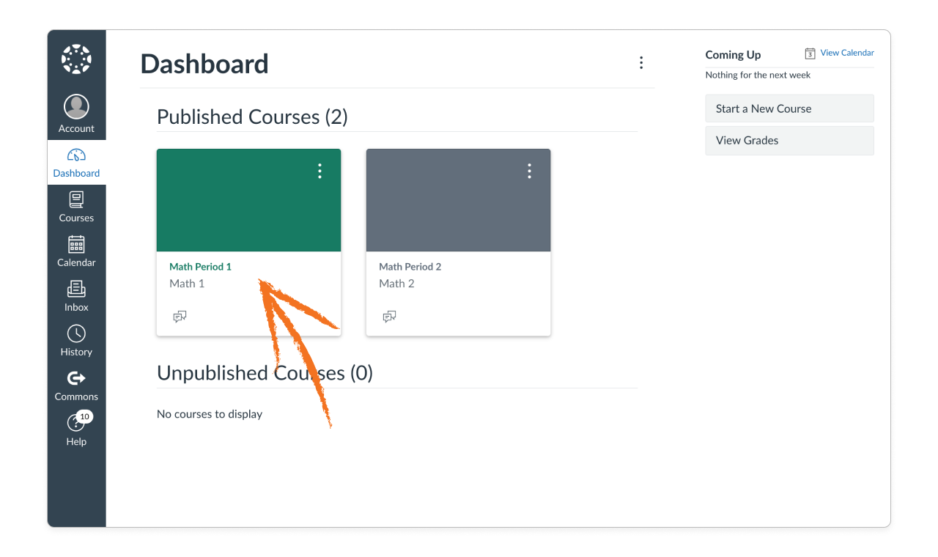The width and height of the screenshot is (938, 557).
Task: View your History from the sidebar
Action: pos(76,340)
